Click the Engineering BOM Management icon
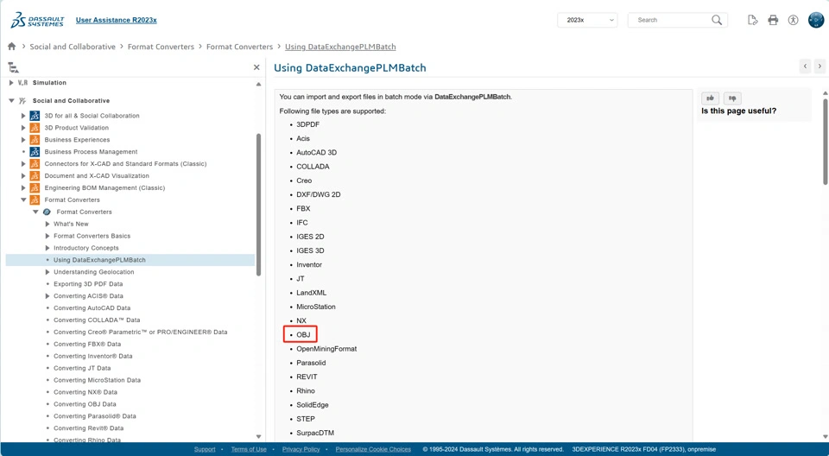The image size is (829, 456). (x=35, y=187)
